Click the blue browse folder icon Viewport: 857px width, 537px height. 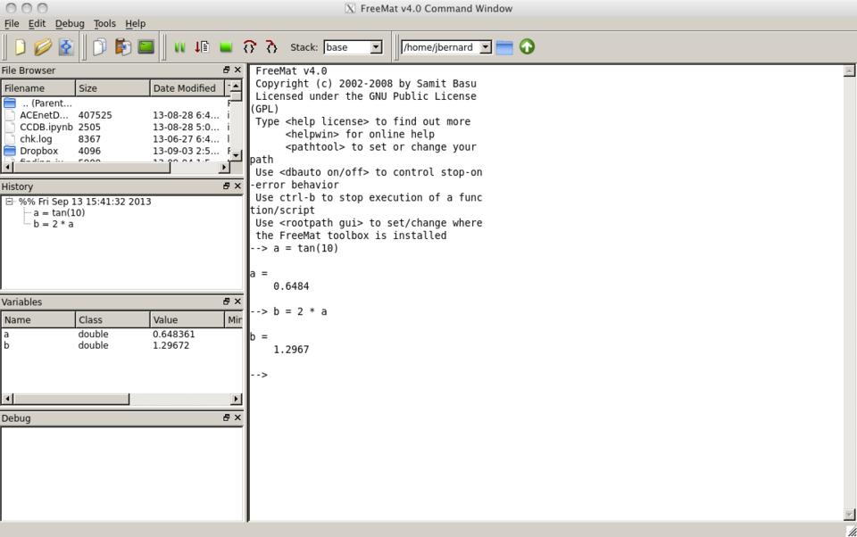[x=504, y=47]
